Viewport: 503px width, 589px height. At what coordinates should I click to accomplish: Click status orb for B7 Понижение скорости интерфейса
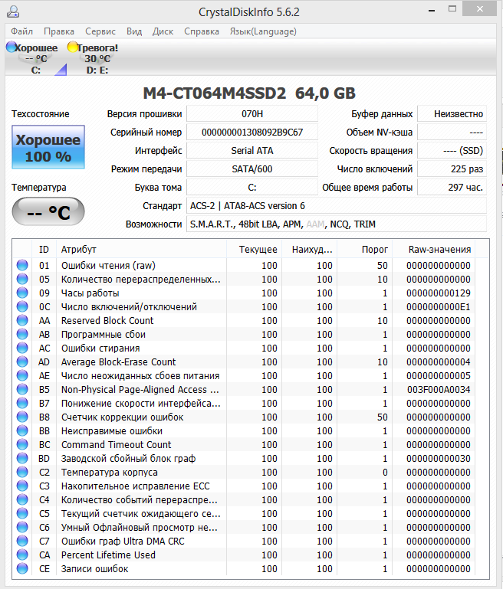22,403
